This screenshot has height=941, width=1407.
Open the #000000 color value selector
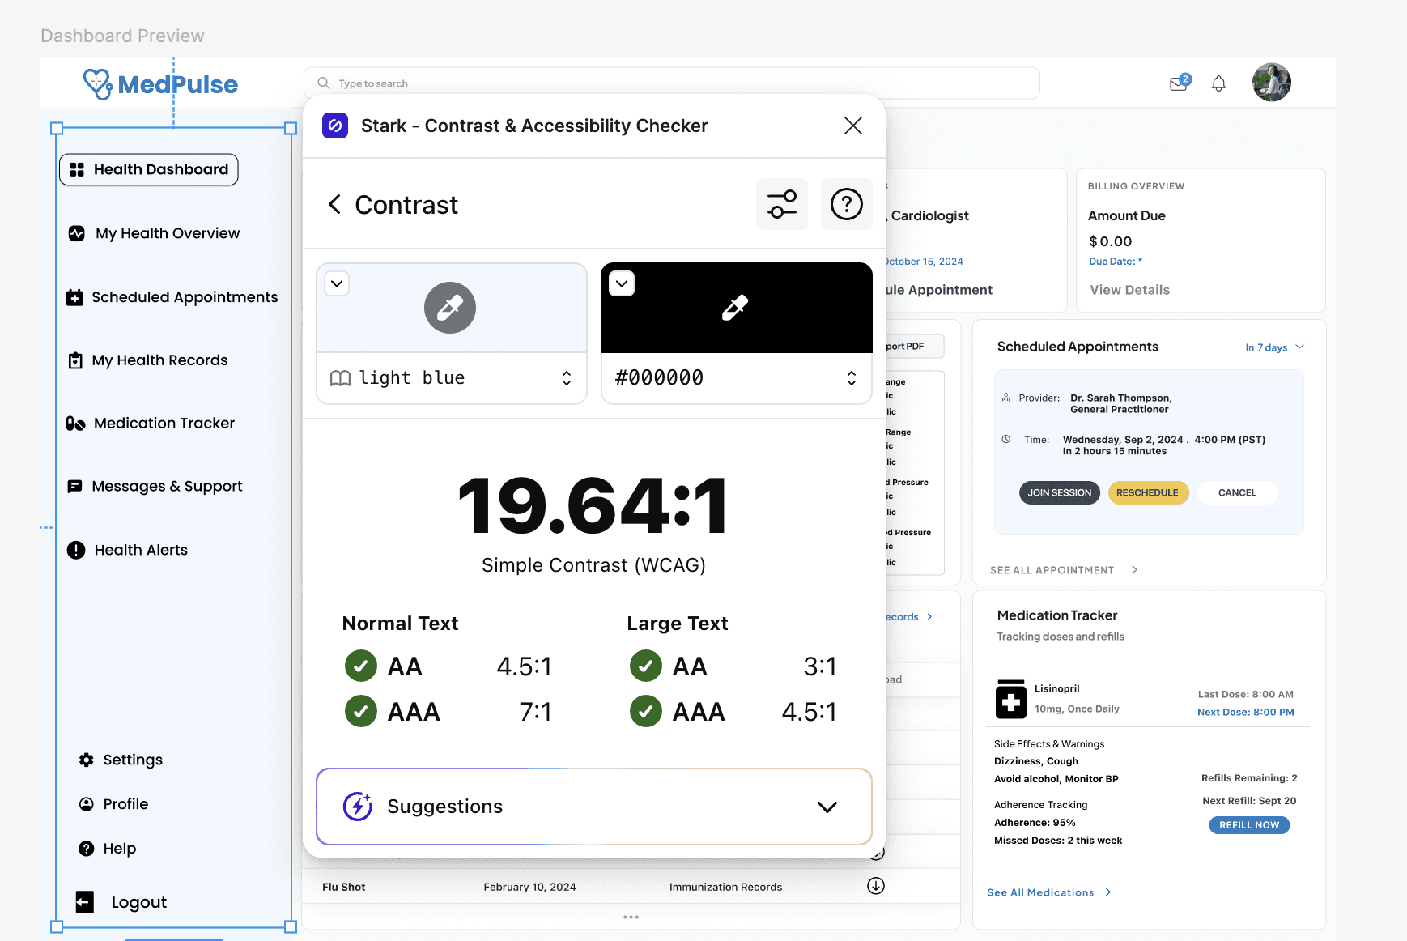pyautogui.click(x=737, y=378)
